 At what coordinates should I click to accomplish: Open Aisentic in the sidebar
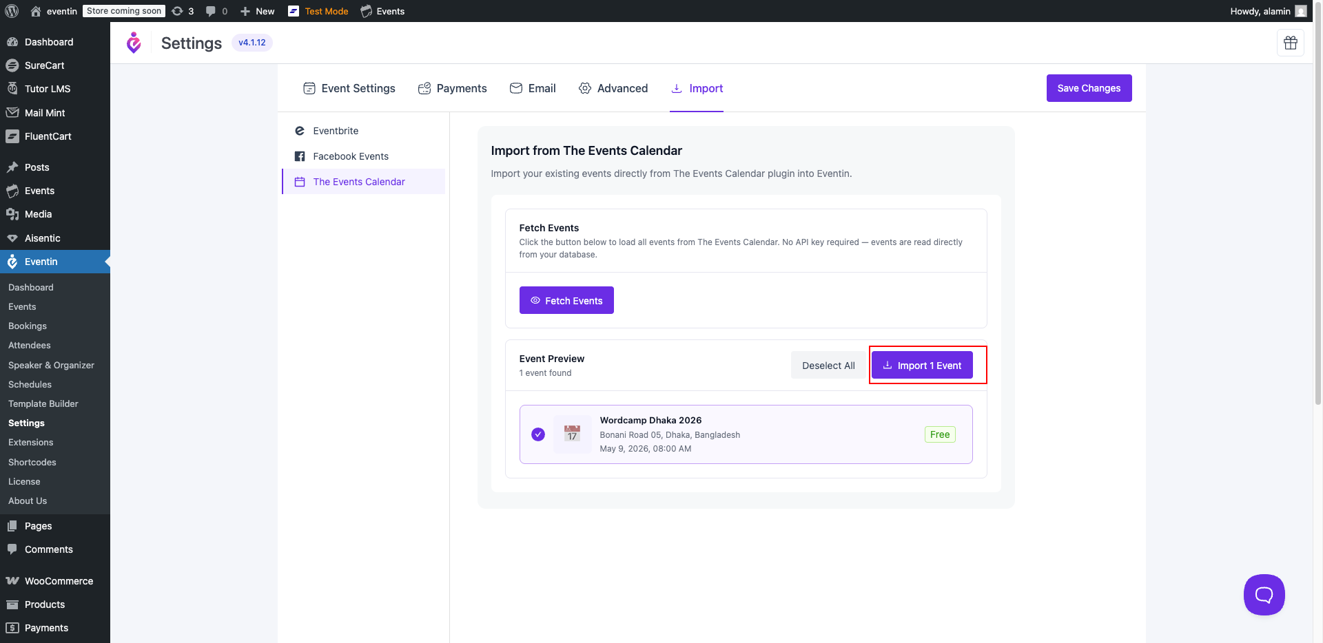click(x=55, y=238)
